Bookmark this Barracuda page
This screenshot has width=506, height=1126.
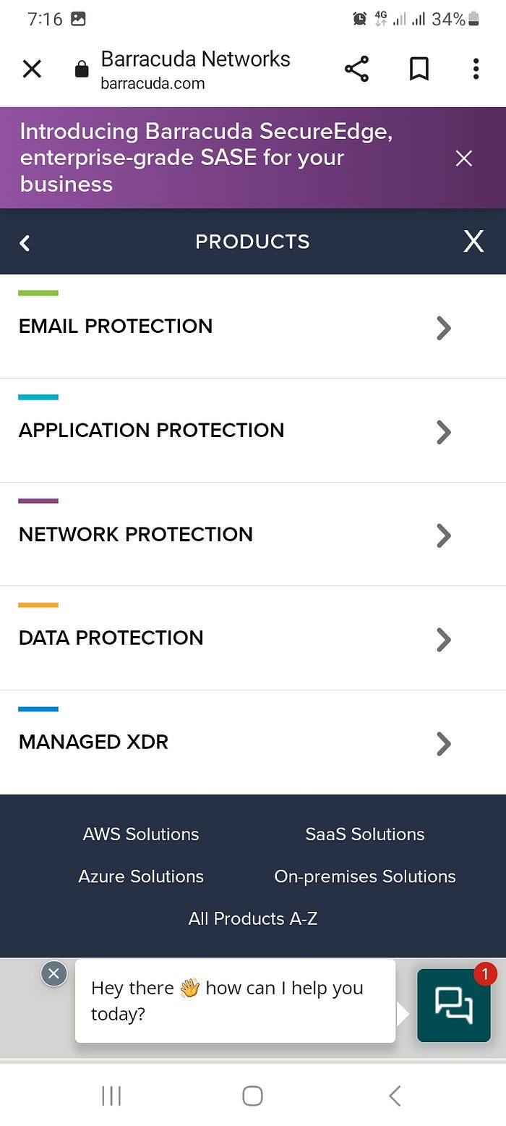[419, 69]
